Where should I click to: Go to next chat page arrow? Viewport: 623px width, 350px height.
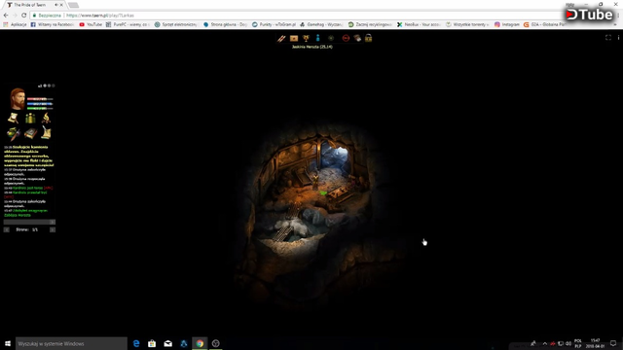coord(53,229)
